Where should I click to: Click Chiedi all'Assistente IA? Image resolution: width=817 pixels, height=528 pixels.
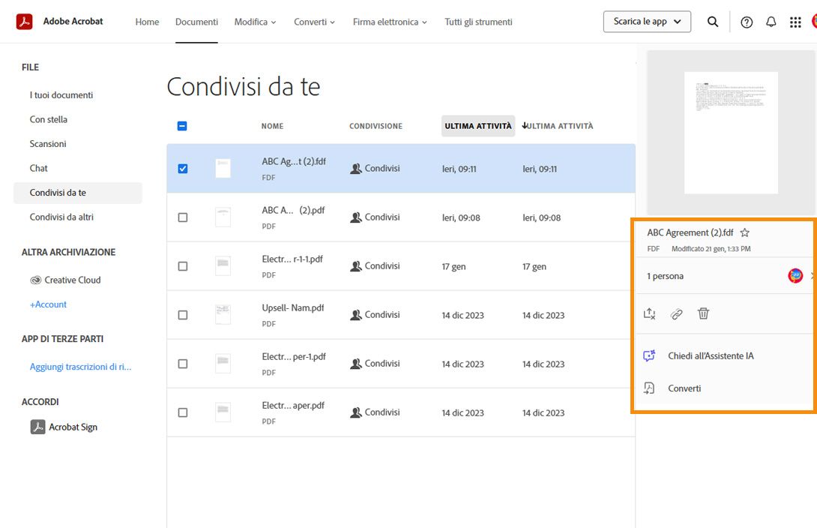point(711,355)
